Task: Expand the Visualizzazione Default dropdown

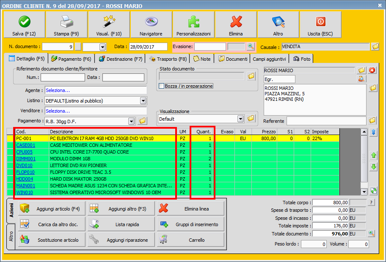Action: [240, 119]
